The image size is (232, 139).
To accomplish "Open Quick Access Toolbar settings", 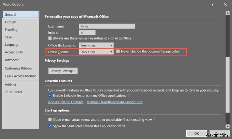I will pyautogui.click(x=21, y=76).
